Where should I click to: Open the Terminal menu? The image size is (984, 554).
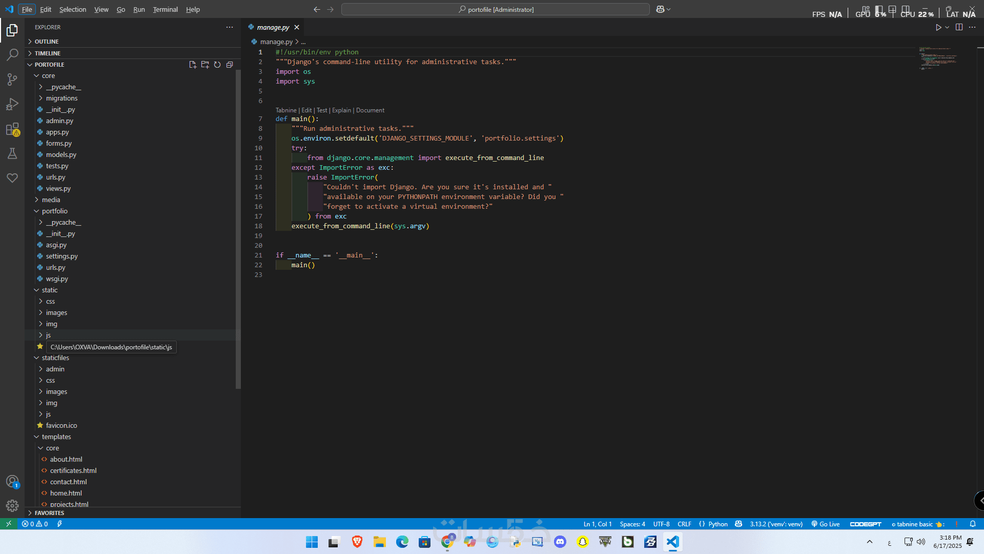point(165,9)
